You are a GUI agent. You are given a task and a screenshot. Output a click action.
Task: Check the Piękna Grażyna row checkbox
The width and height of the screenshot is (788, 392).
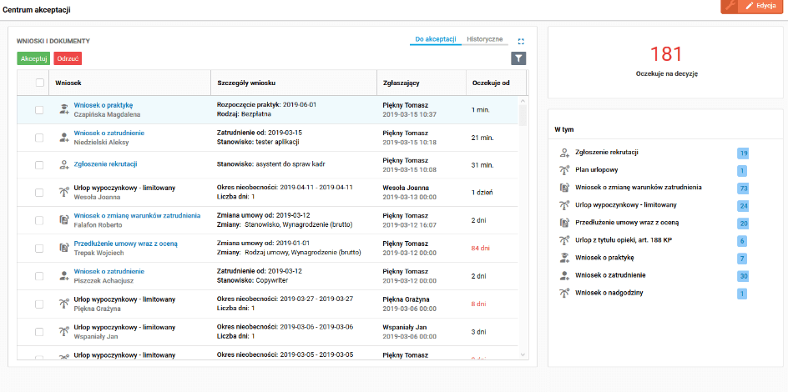point(39,304)
